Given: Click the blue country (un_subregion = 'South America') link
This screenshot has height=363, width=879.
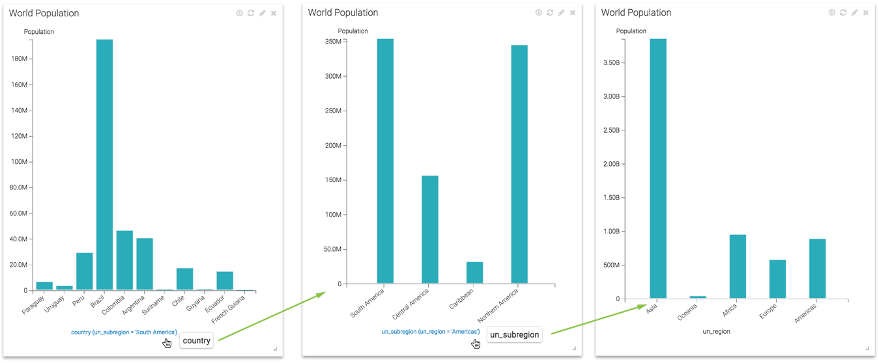Looking at the screenshot, I should pyautogui.click(x=124, y=332).
